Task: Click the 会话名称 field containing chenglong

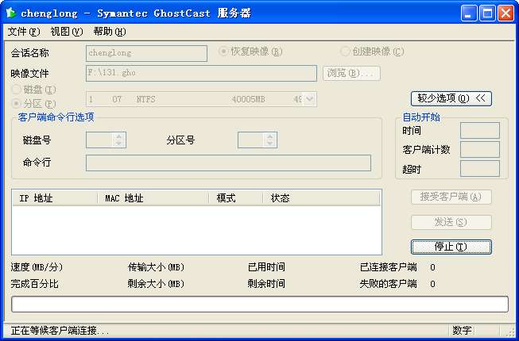Action: pos(146,53)
